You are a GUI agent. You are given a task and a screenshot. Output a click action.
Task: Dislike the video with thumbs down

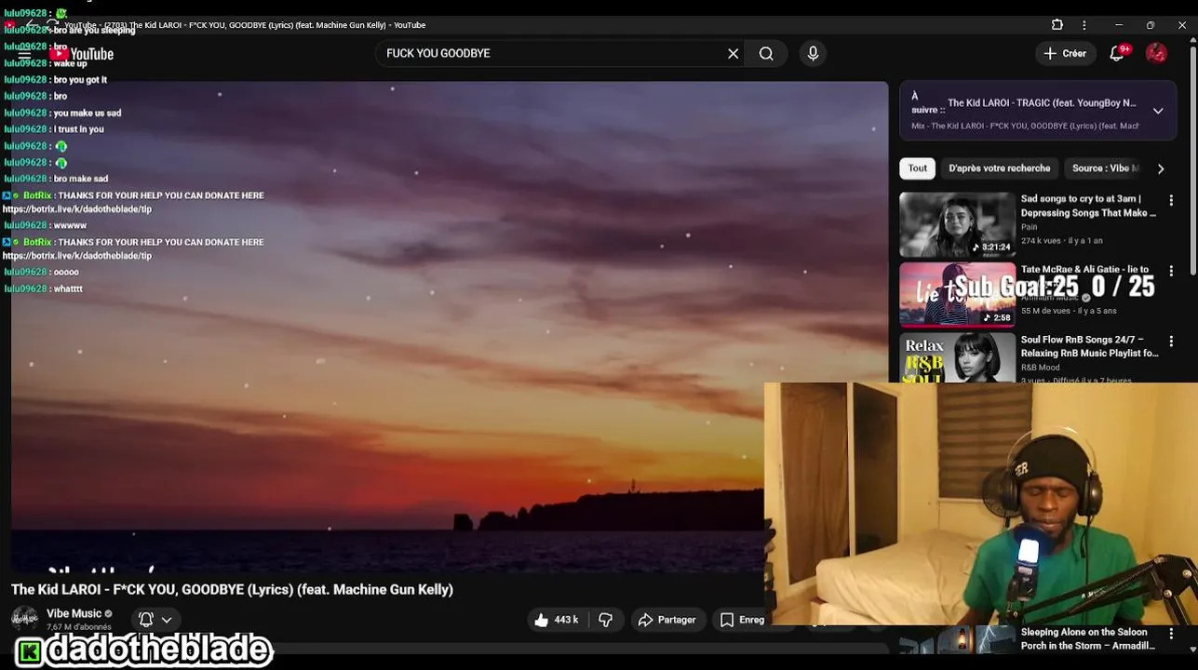[606, 620]
